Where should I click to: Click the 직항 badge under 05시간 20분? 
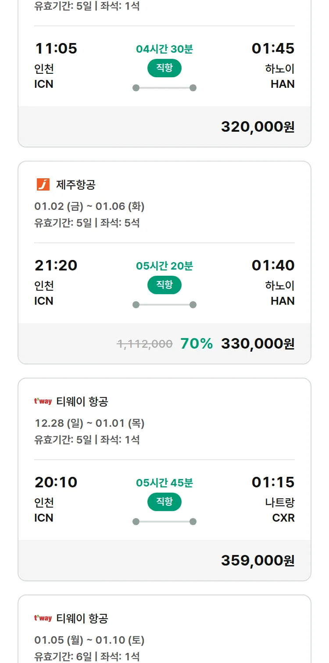pos(164,285)
